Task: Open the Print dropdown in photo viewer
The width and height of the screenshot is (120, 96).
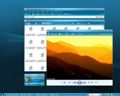Action: pyautogui.click(x=80, y=34)
